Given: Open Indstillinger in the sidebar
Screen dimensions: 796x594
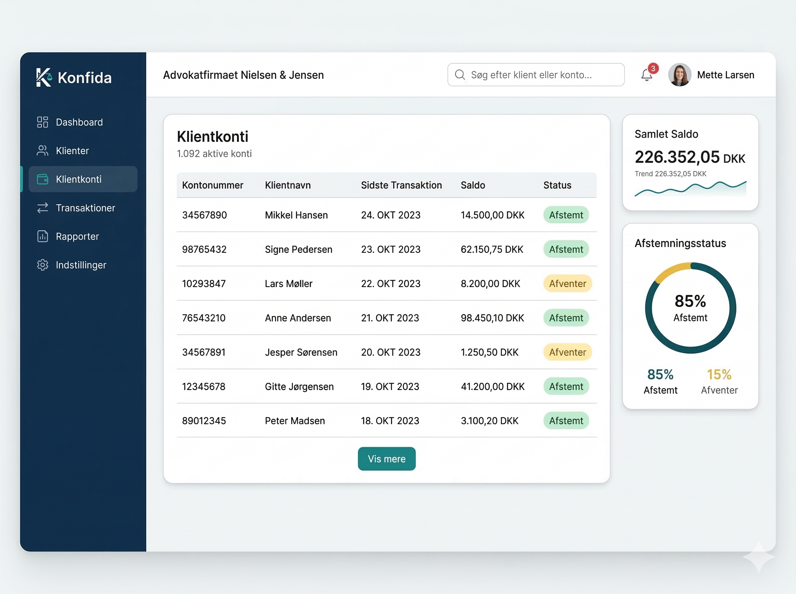Looking at the screenshot, I should pos(83,265).
